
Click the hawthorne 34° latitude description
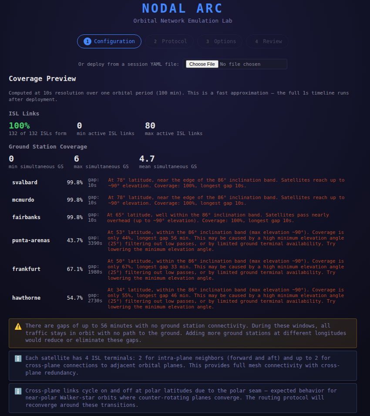[x=225, y=298]
